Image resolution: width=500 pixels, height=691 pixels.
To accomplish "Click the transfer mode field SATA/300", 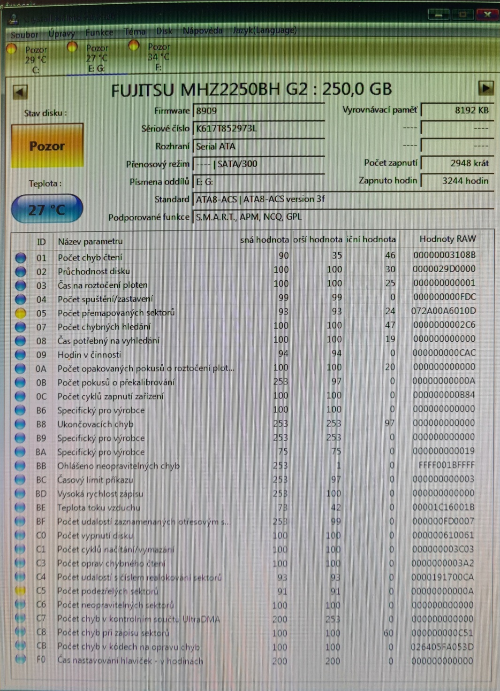I will click(x=258, y=164).
